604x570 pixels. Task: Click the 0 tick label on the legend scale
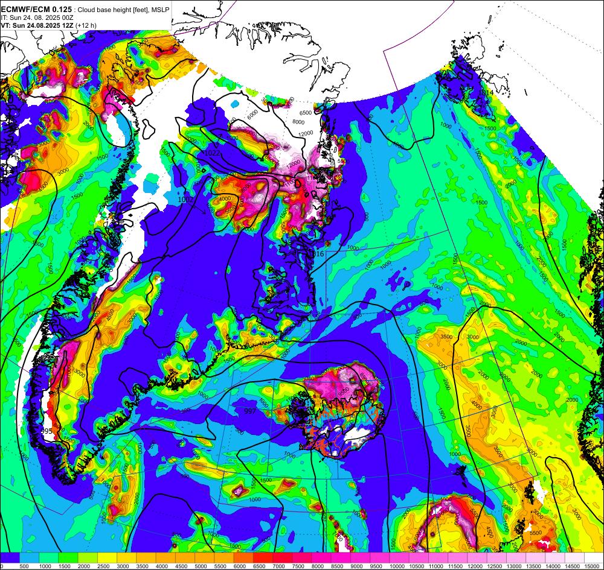pos(2,566)
